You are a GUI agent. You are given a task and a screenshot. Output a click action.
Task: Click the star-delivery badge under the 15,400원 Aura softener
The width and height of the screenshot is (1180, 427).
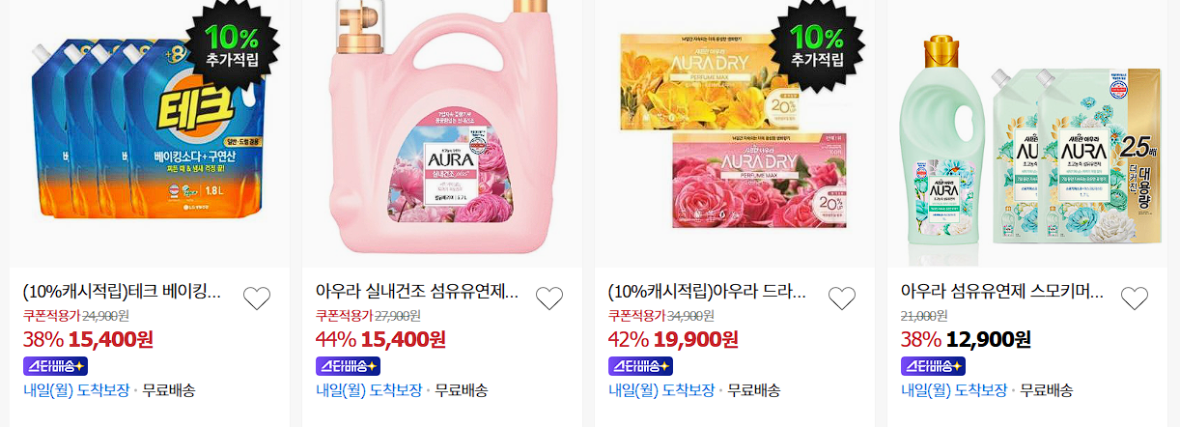tap(349, 366)
